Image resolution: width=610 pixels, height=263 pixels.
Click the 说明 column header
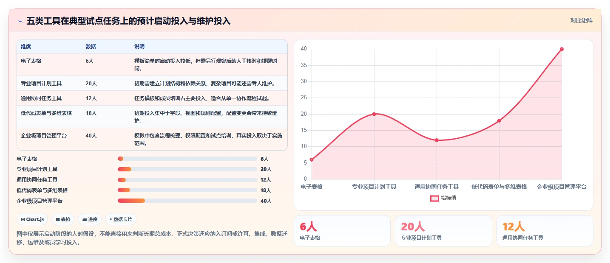click(x=139, y=47)
